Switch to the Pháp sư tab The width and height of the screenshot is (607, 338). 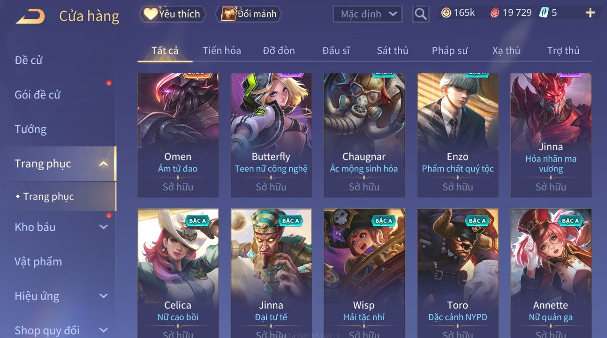[450, 50]
